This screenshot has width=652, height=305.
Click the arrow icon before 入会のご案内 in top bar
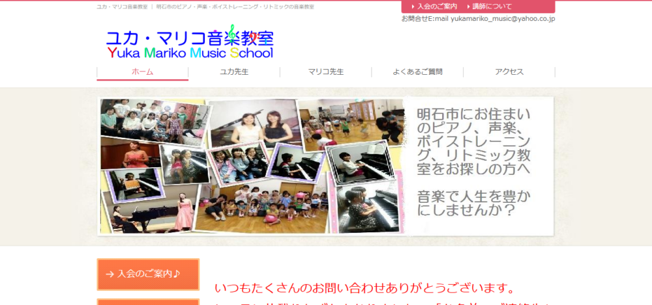[413, 7]
